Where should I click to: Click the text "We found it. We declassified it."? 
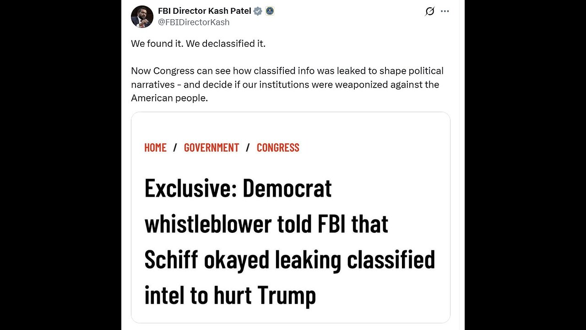[198, 44]
